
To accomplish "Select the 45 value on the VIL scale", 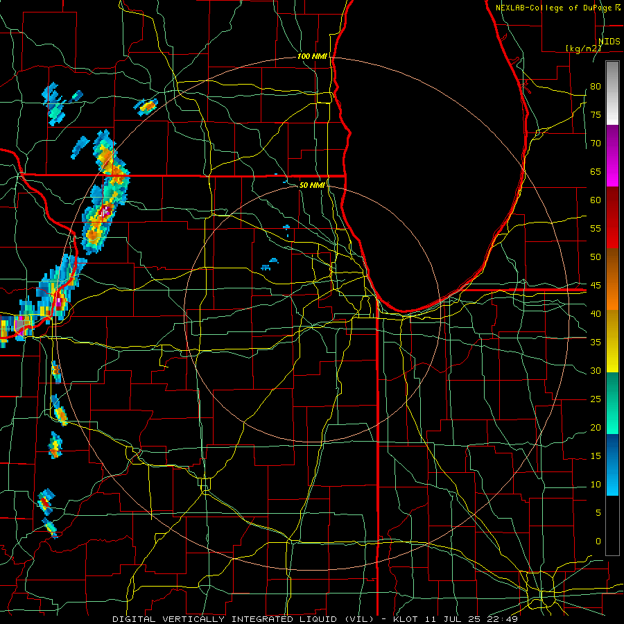I will pyautogui.click(x=596, y=286).
